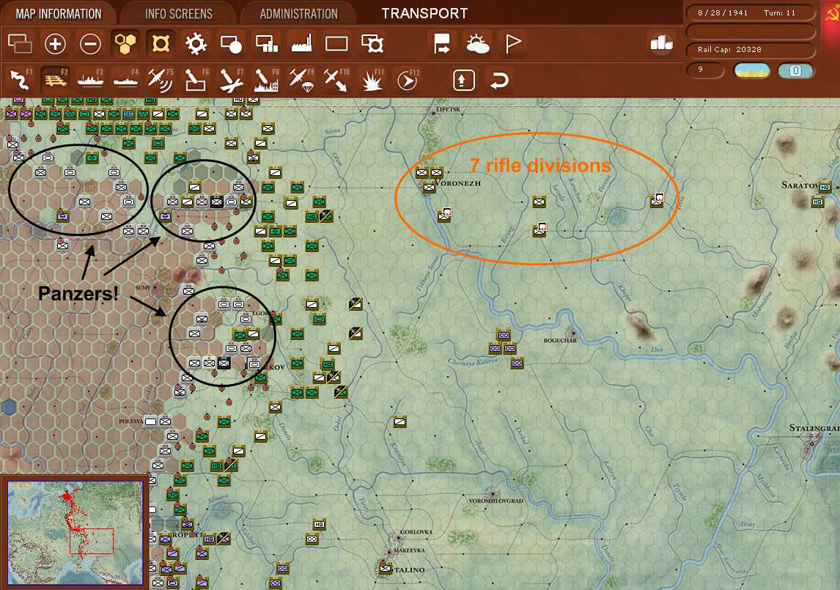Select Amphibious transport mode F4
The height and width of the screenshot is (590, 840).
point(125,80)
